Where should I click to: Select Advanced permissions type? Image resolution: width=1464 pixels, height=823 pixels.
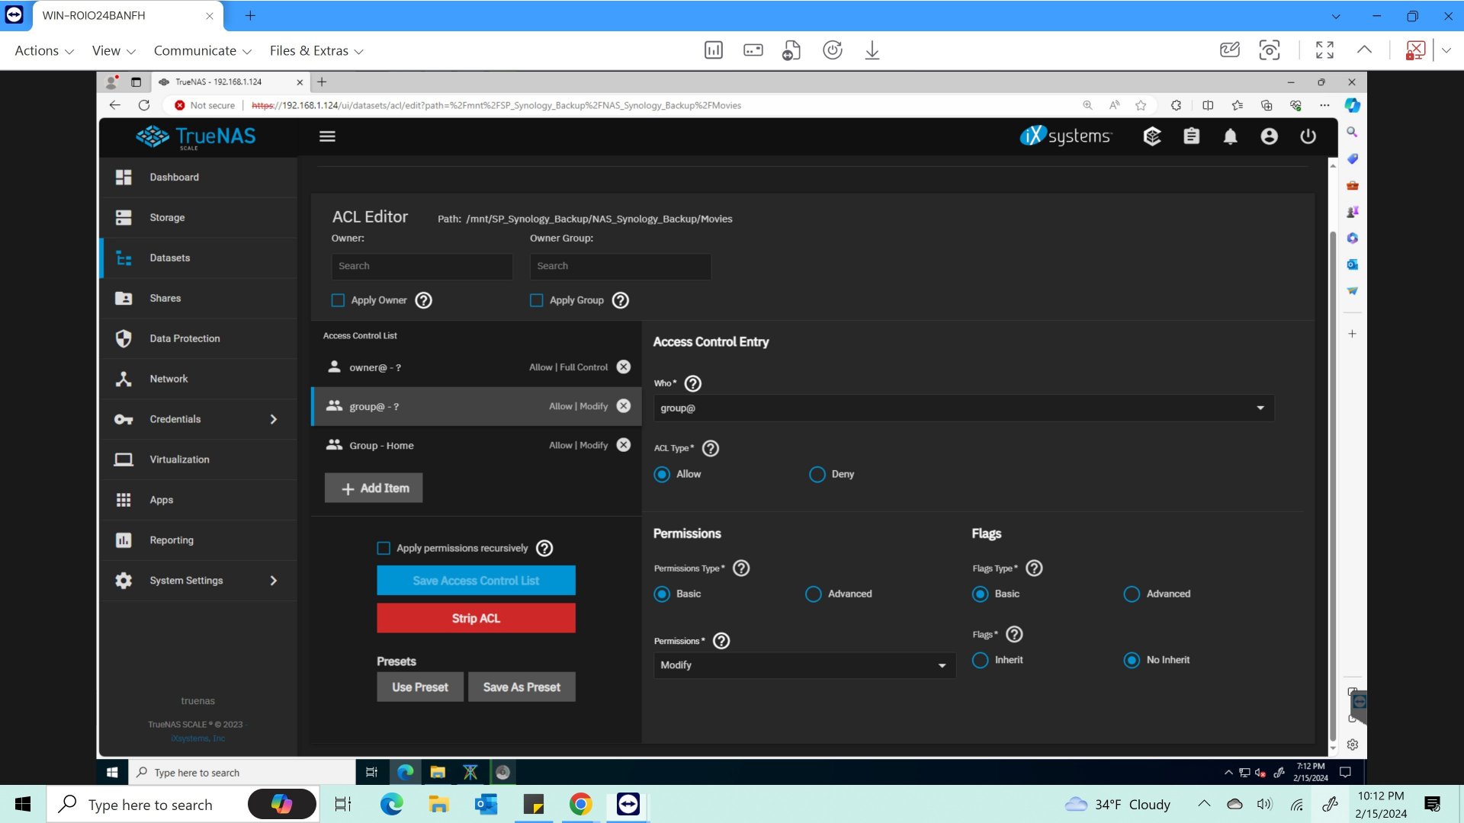(813, 594)
